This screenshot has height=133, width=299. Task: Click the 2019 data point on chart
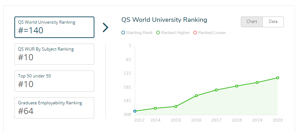(257, 82)
